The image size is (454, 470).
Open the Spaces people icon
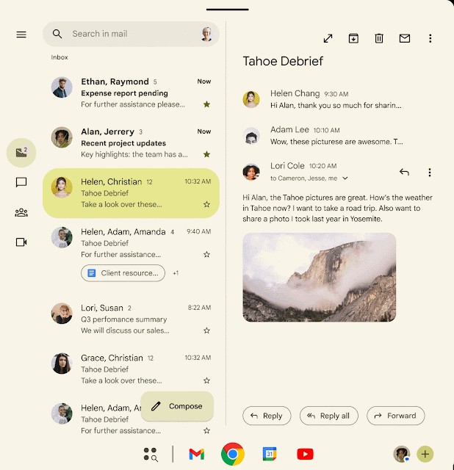coord(21,213)
